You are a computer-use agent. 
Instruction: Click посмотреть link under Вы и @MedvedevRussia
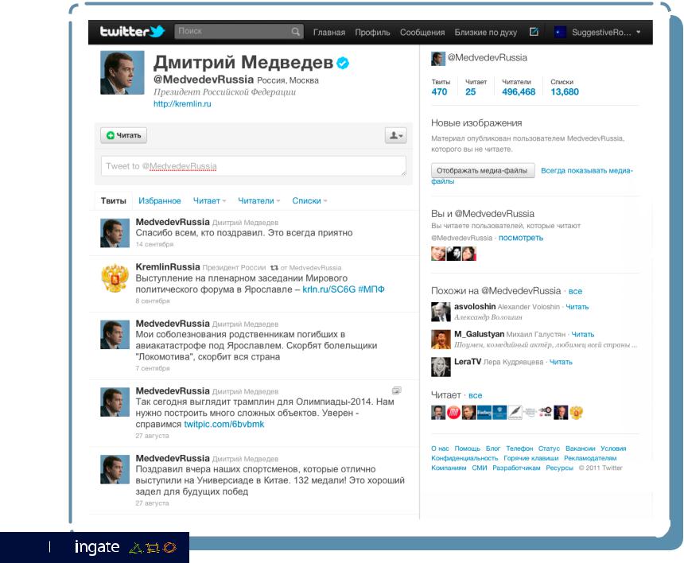point(521,238)
